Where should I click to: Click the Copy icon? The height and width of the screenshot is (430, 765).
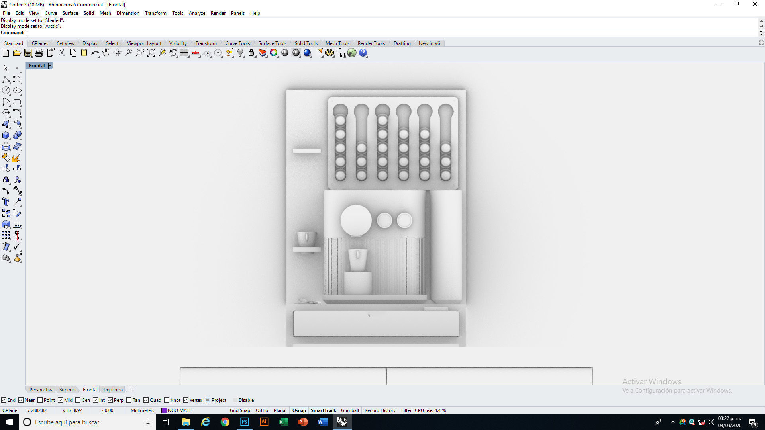73,53
